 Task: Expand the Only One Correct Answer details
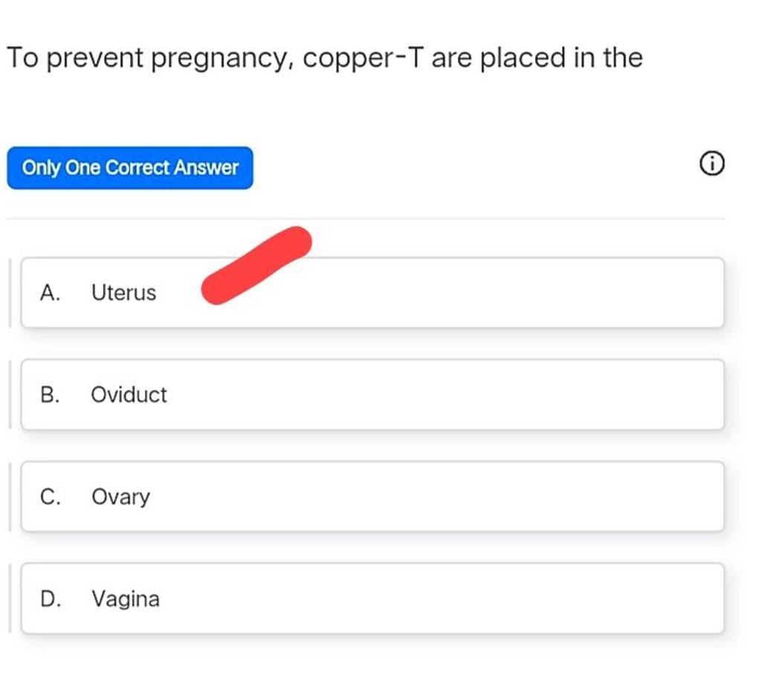130,168
